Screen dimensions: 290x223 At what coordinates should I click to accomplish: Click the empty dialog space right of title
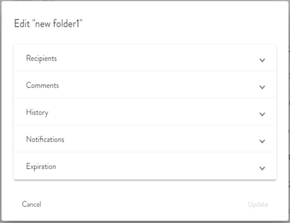(x=185, y=24)
